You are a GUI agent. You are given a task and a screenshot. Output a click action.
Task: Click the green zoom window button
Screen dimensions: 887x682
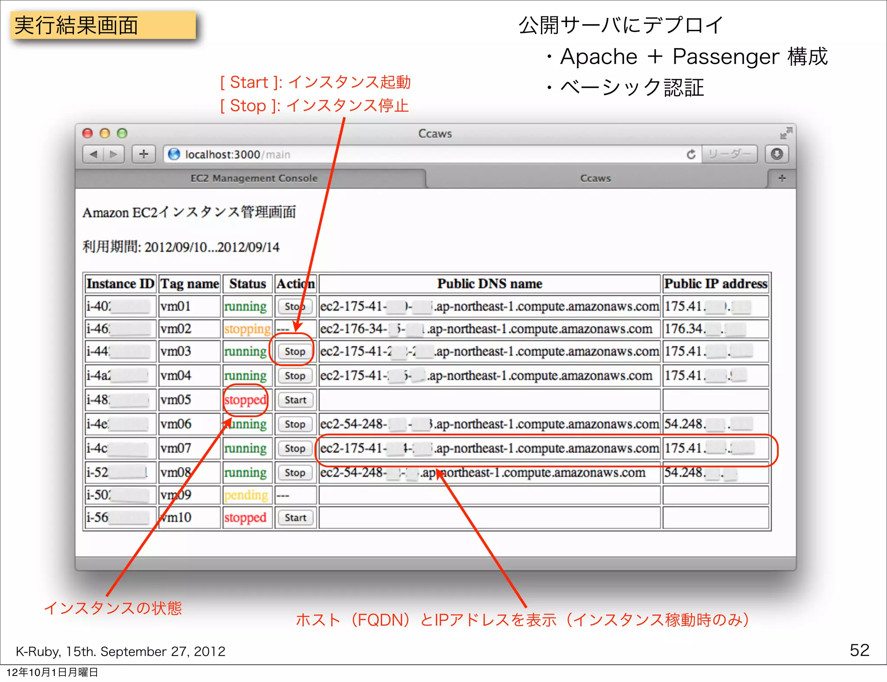(x=122, y=133)
